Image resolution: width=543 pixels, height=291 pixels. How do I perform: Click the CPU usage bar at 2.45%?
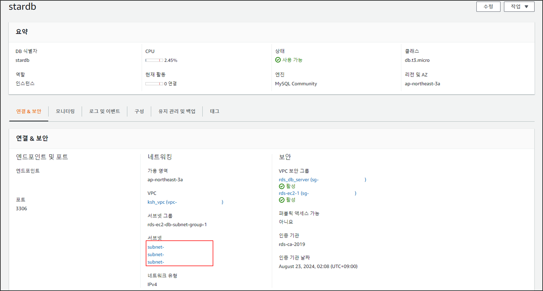(x=154, y=60)
